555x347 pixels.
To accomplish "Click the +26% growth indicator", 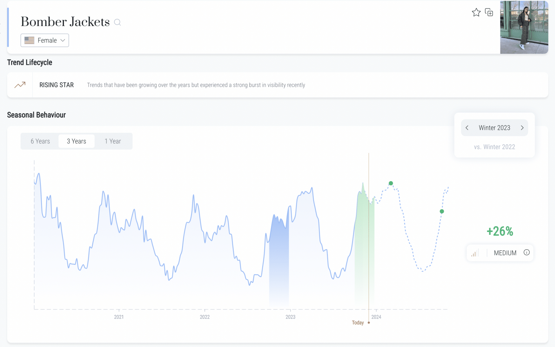I will pyautogui.click(x=500, y=231).
